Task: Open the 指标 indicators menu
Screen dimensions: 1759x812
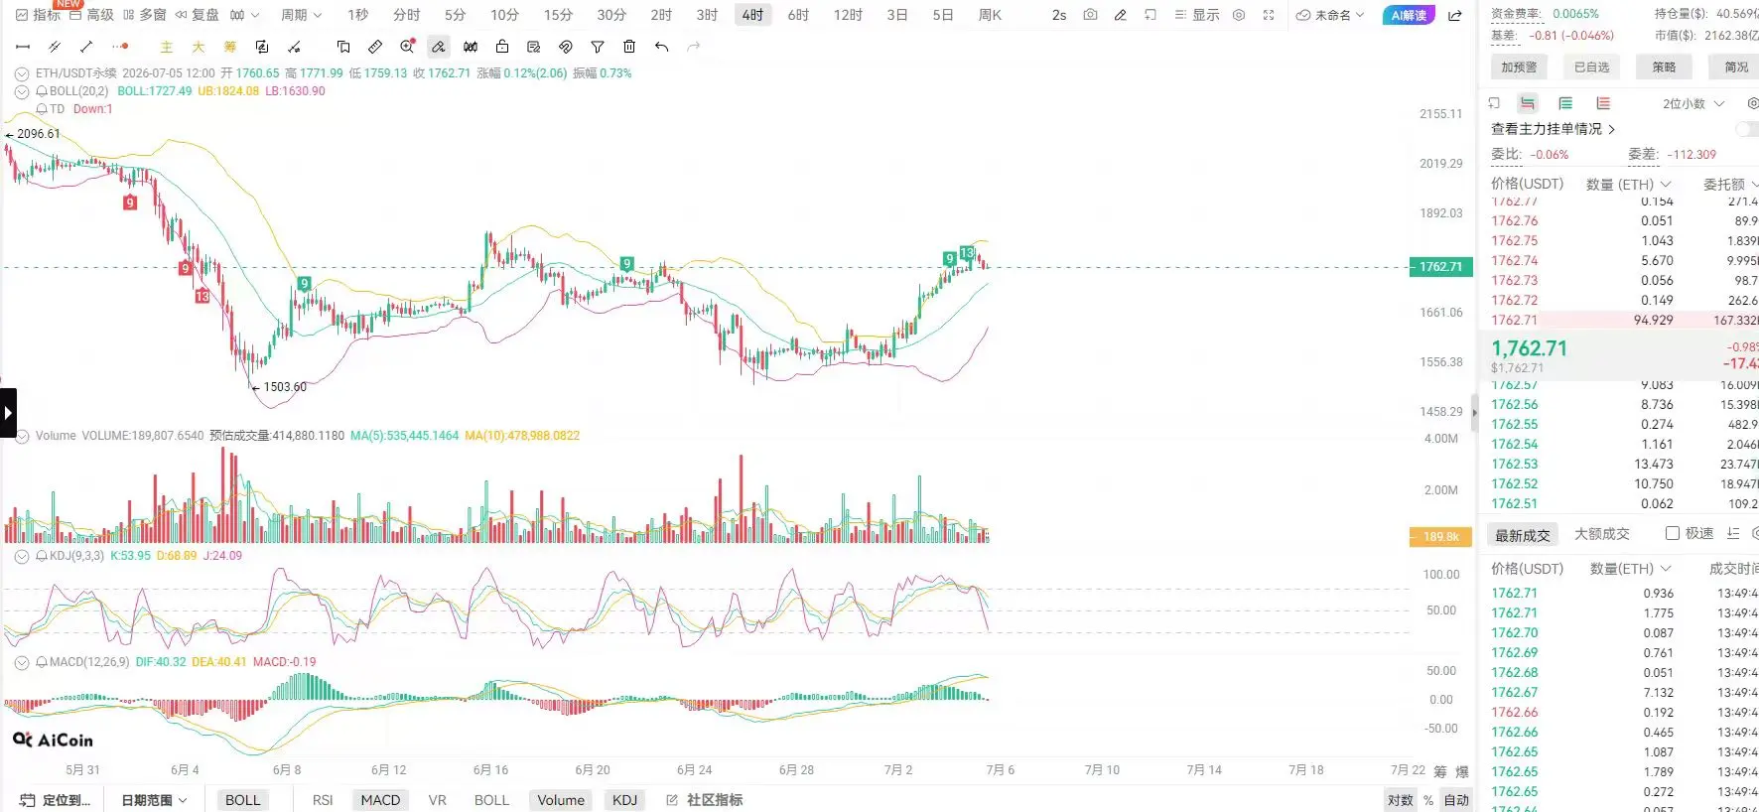Action: pyautogui.click(x=38, y=15)
